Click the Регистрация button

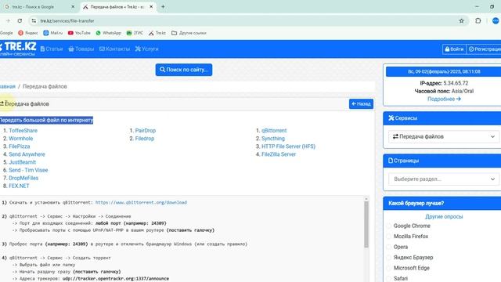pyautogui.click(x=484, y=49)
